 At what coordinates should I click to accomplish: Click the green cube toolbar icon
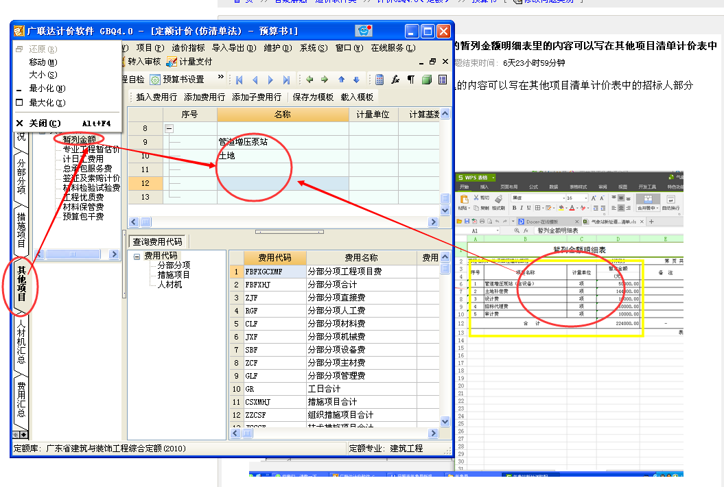[427, 80]
